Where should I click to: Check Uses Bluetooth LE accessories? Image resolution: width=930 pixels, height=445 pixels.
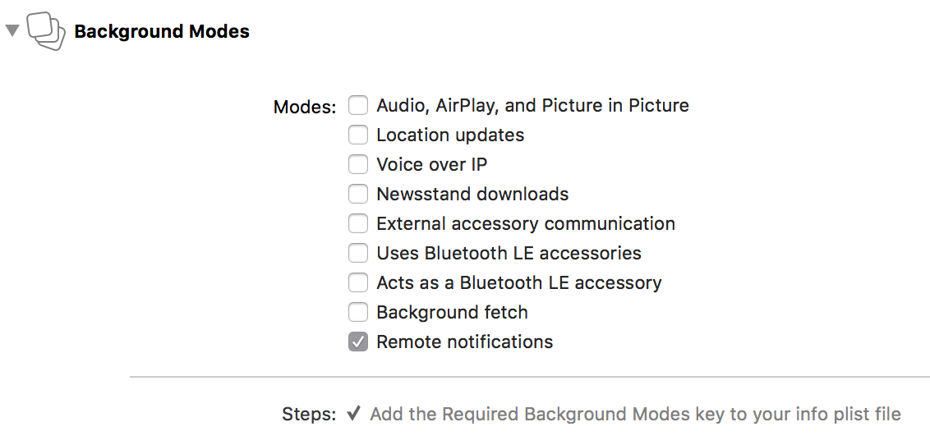tap(357, 253)
